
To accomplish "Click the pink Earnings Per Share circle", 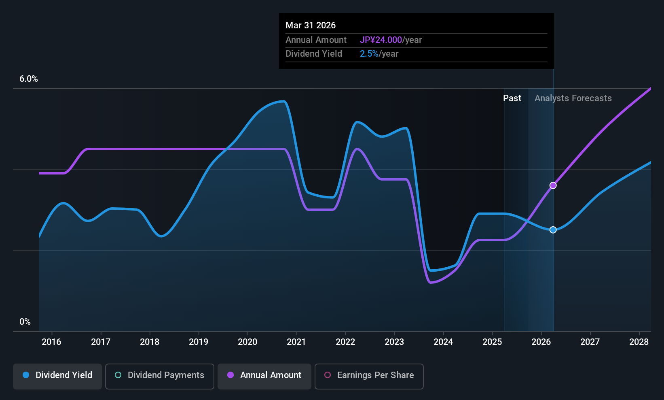I will click(328, 375).
